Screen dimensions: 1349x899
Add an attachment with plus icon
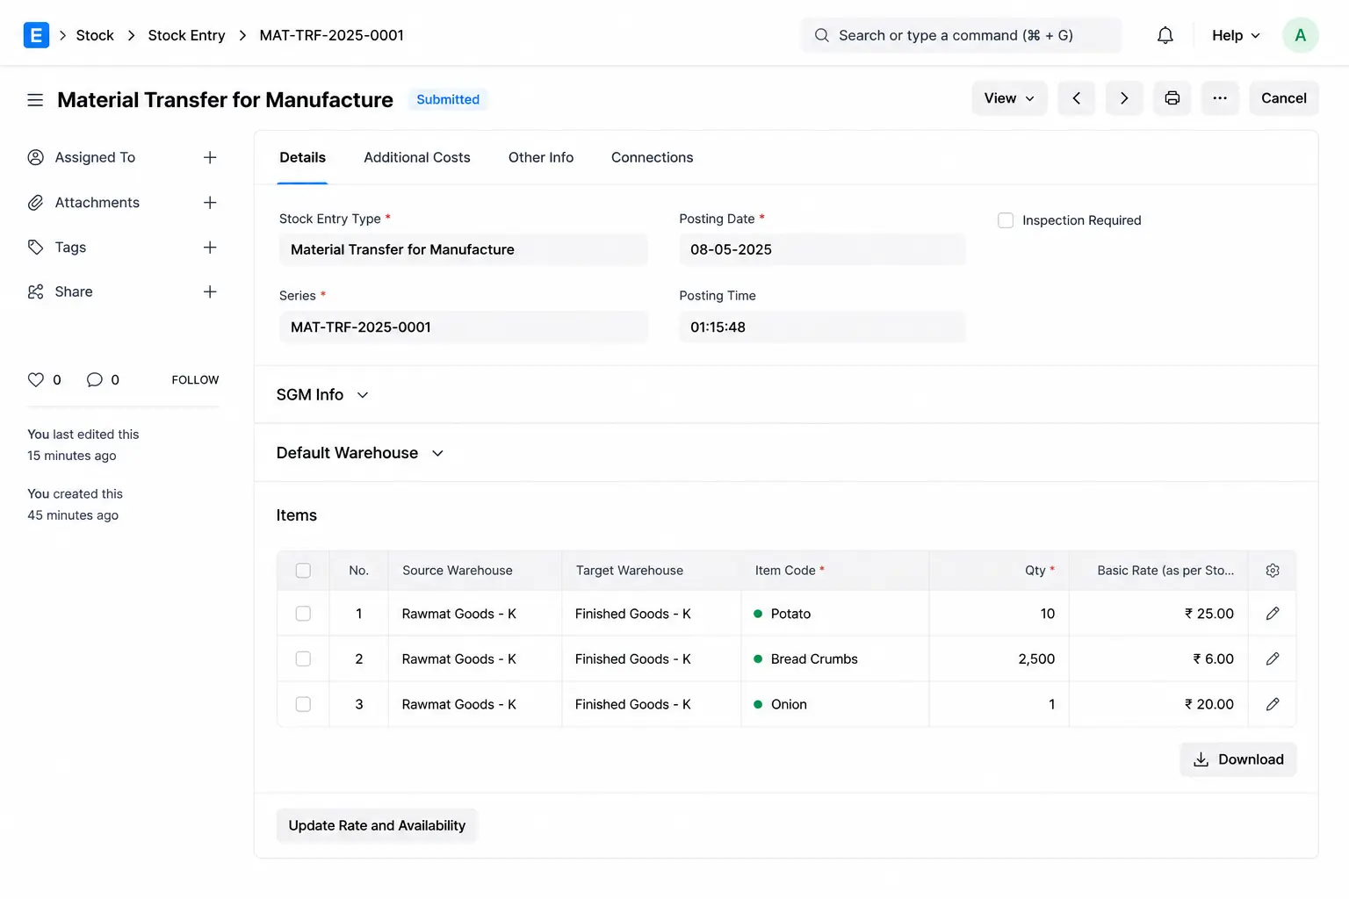(x=210, y=203)
